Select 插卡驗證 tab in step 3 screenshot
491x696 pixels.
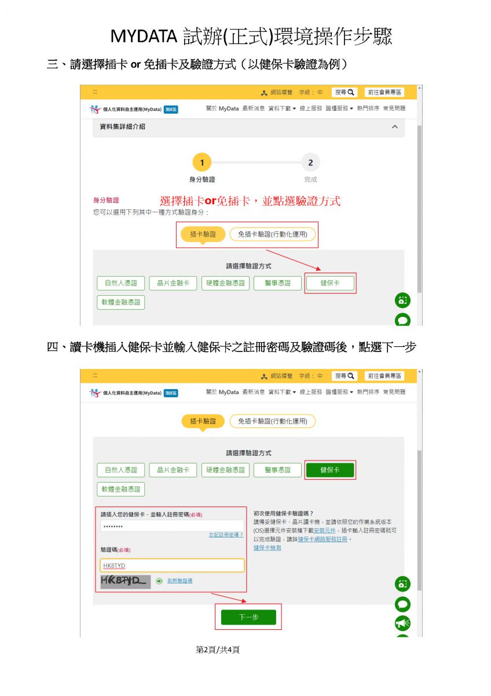203,234
